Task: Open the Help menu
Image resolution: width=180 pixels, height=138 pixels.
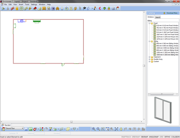Action: (49, 4)
